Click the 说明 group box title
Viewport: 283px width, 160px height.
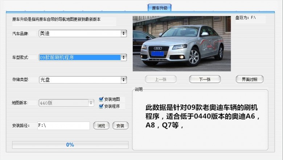coord(139,89)
